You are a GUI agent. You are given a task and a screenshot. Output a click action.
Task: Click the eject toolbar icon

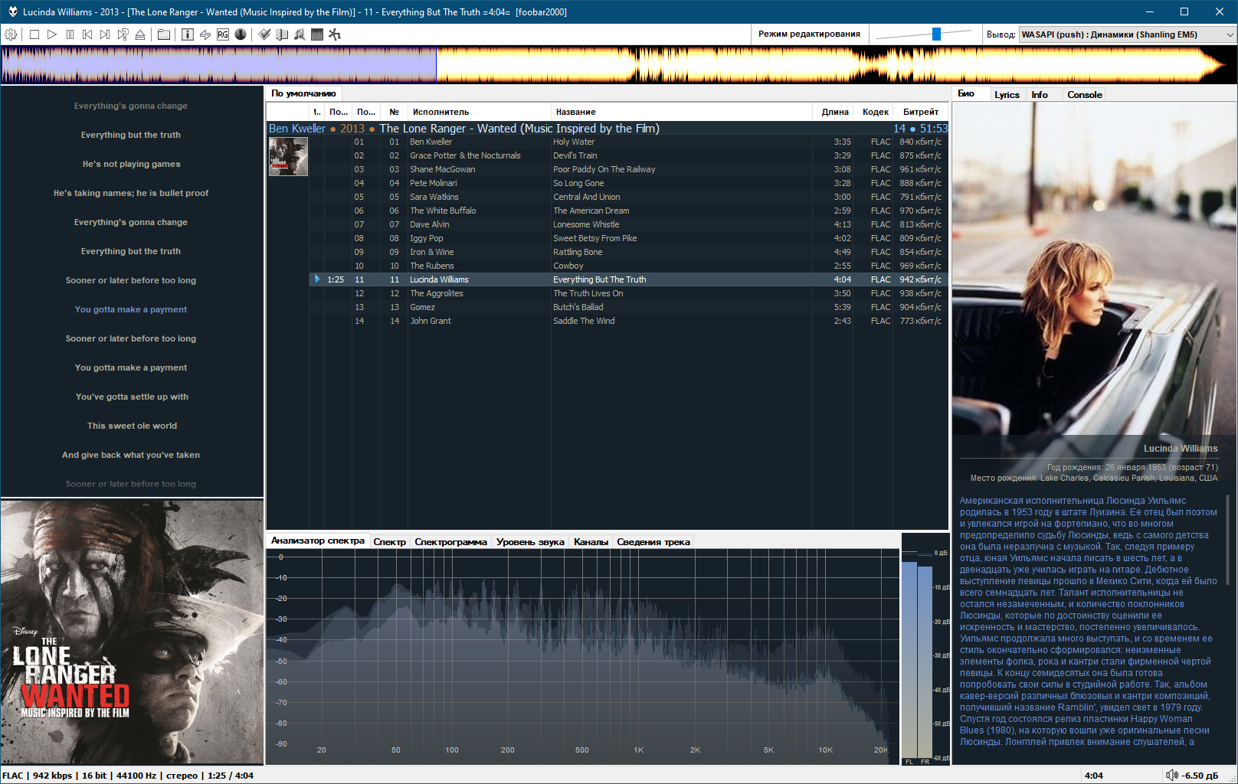pyautogui.click(x=140, y=34)
